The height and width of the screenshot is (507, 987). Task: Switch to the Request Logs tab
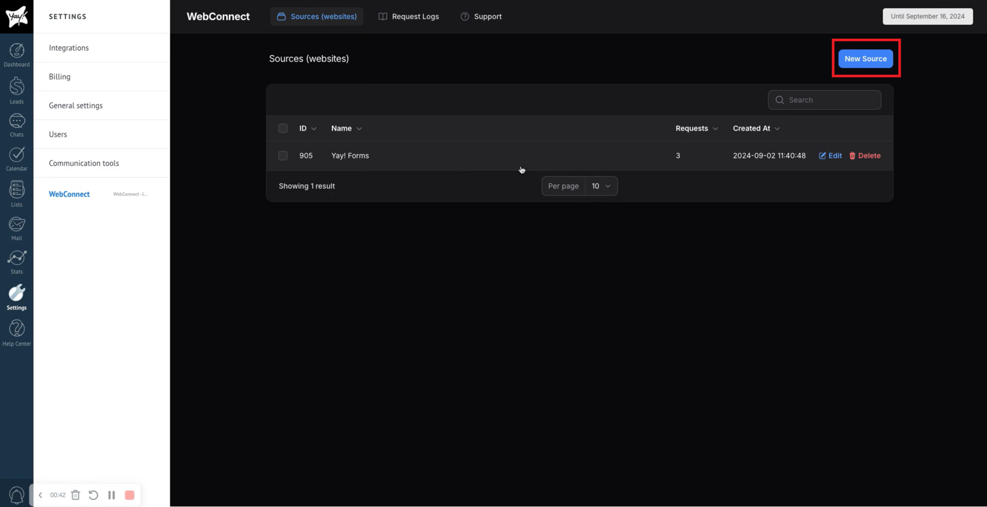[x=408, y=17]
